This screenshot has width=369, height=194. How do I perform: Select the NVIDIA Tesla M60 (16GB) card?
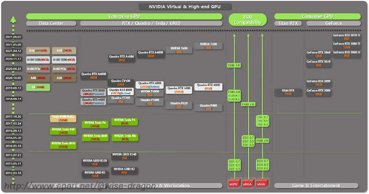(95, 138)
